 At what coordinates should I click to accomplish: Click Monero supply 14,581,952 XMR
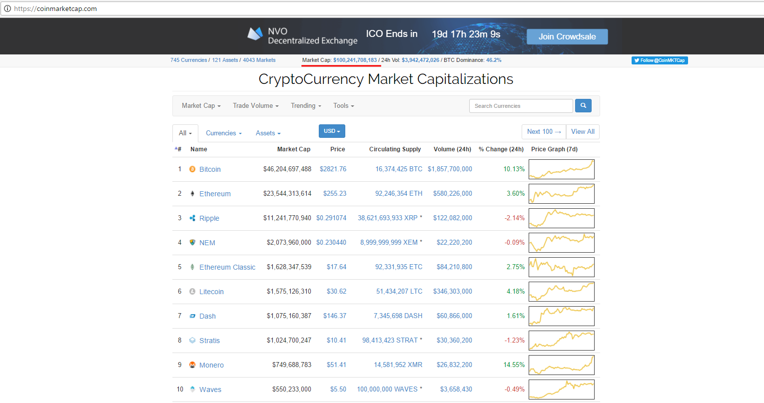click(x=398, y=365)
